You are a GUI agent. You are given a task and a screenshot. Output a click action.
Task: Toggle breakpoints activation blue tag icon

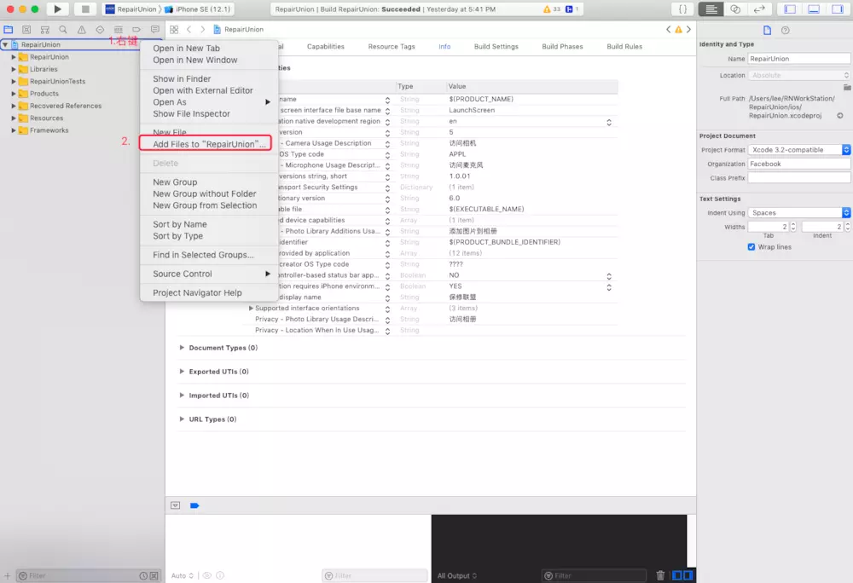pos(194,505)
